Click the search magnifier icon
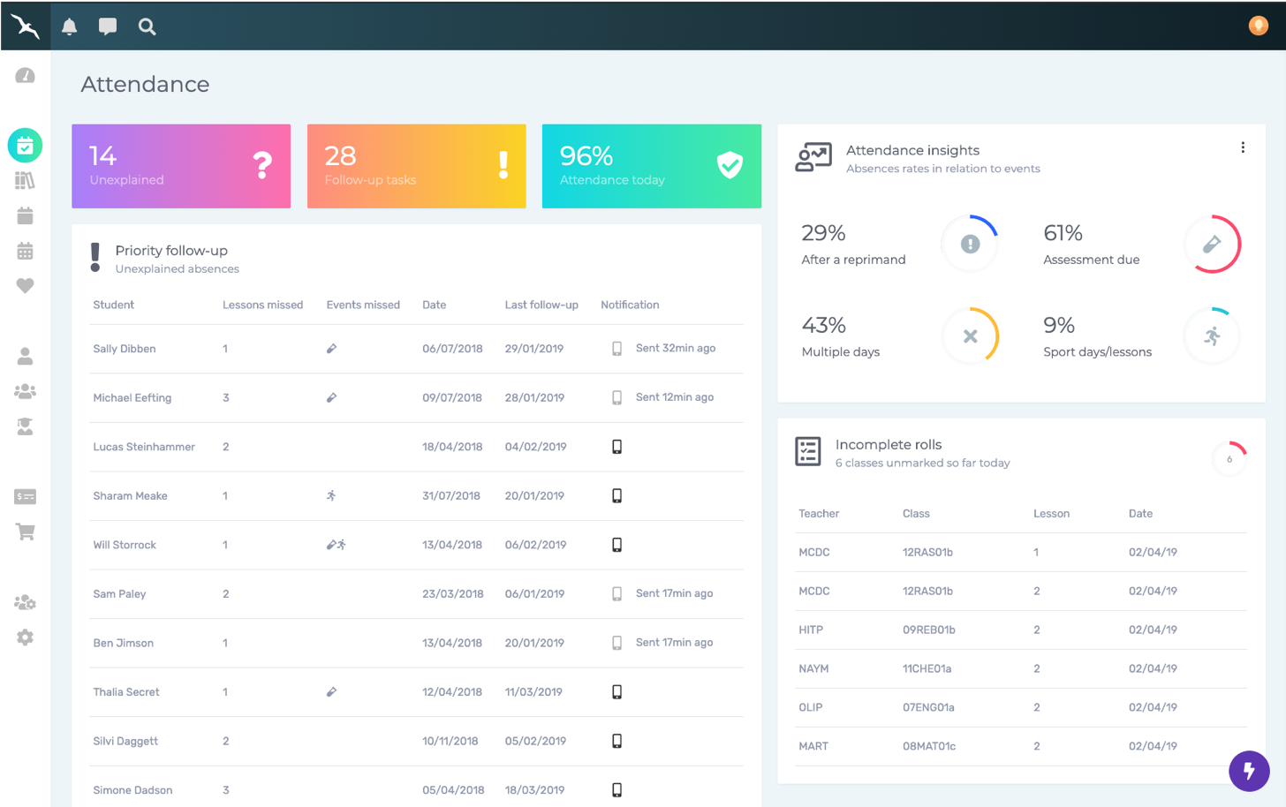1286x807 pixels. click(147, 26)
